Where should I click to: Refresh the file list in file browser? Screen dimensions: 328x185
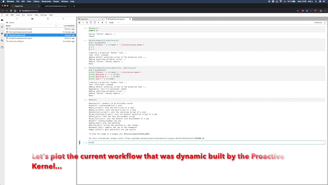[63, 19]
